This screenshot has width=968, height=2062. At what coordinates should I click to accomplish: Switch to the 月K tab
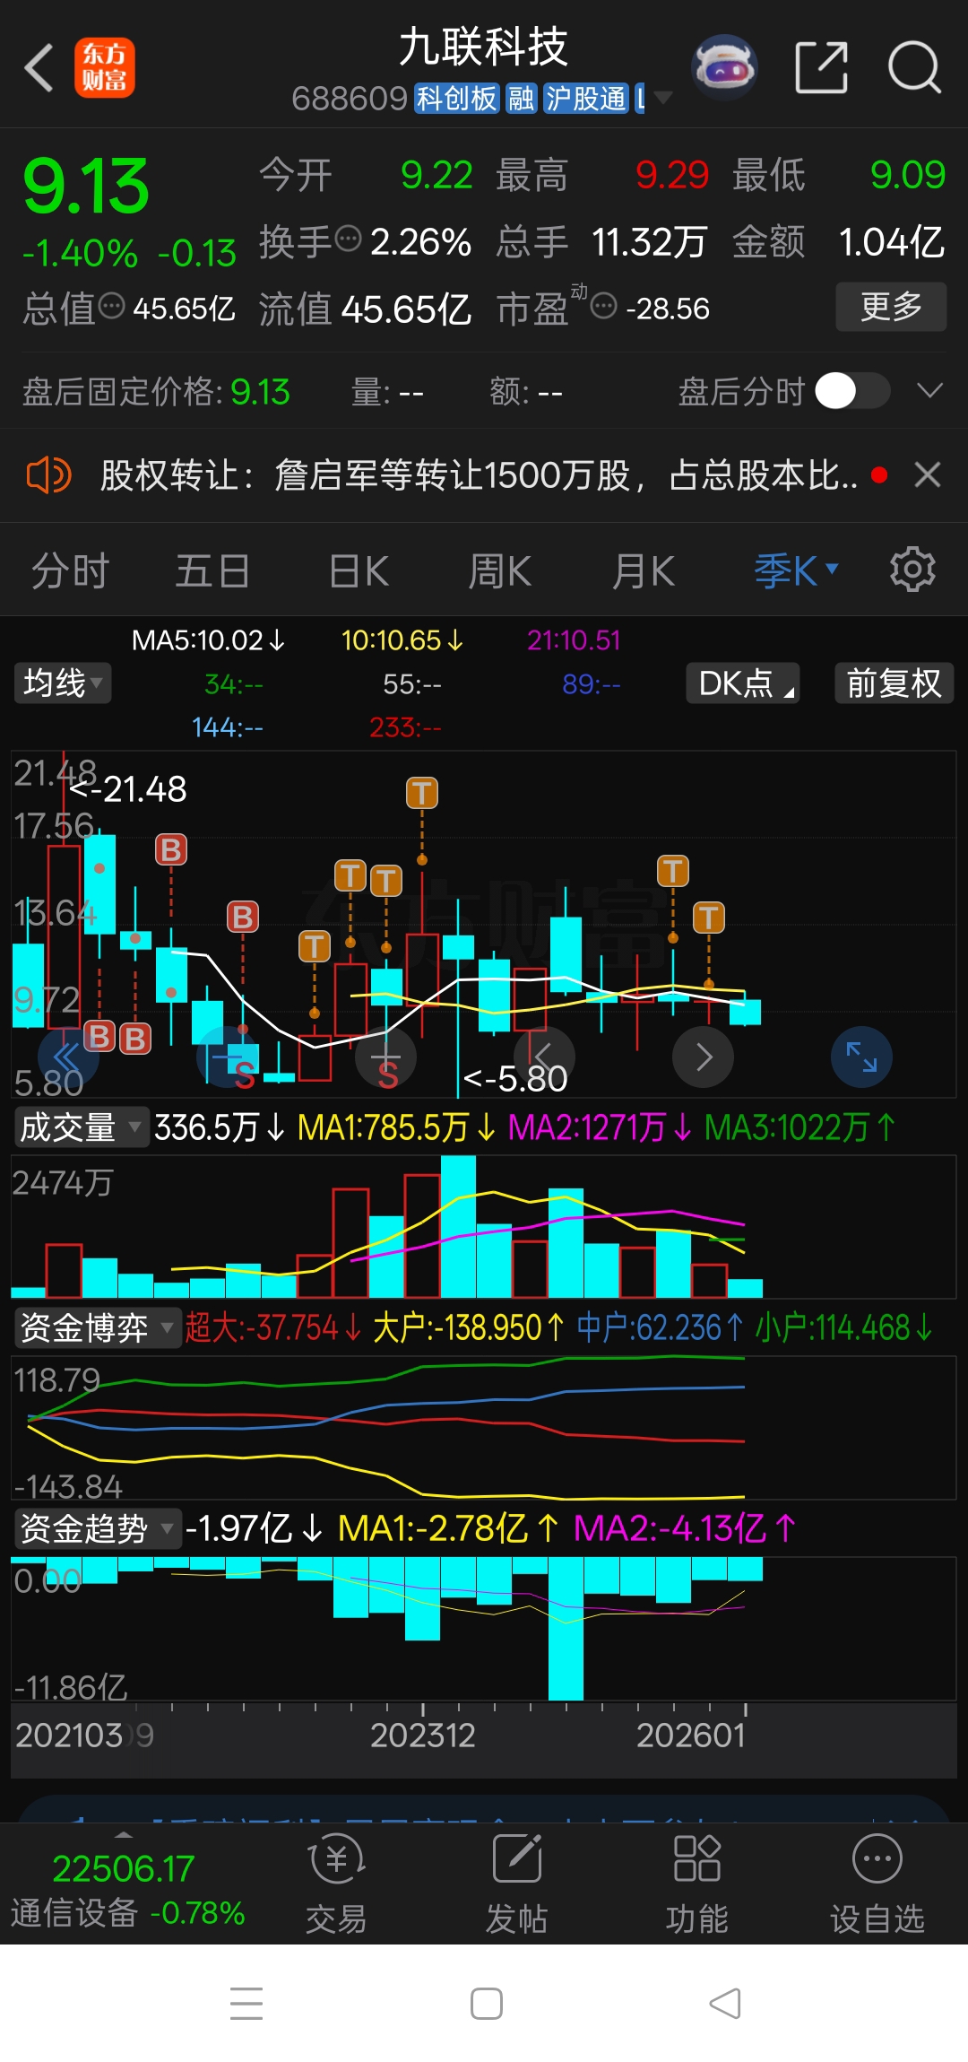point(643,570)
